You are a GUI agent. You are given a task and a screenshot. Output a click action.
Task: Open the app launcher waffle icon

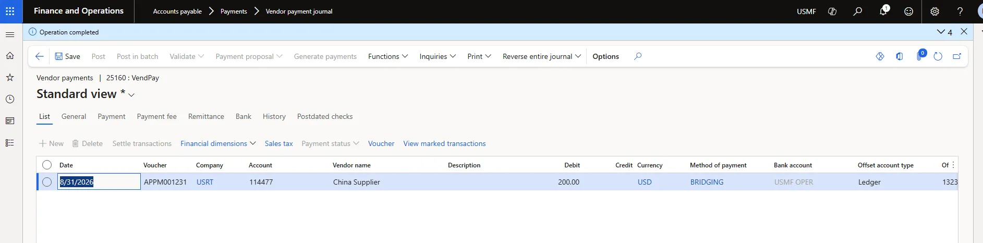coord(10,11)
